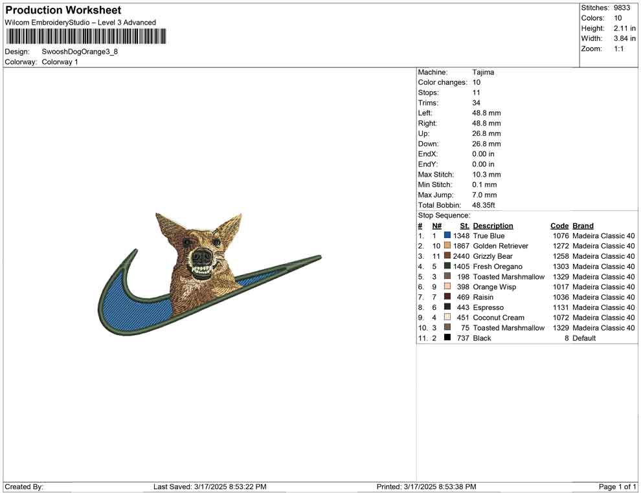Image resolution: width=641 pixels, height=493 pixels.
Task: Select 'Wilcom EmbroideryStudio – Level 3 Advanced' text
Action: tap(80, 23)
